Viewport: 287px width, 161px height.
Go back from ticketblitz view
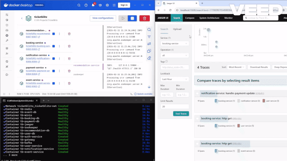click(x=22, y=18)
